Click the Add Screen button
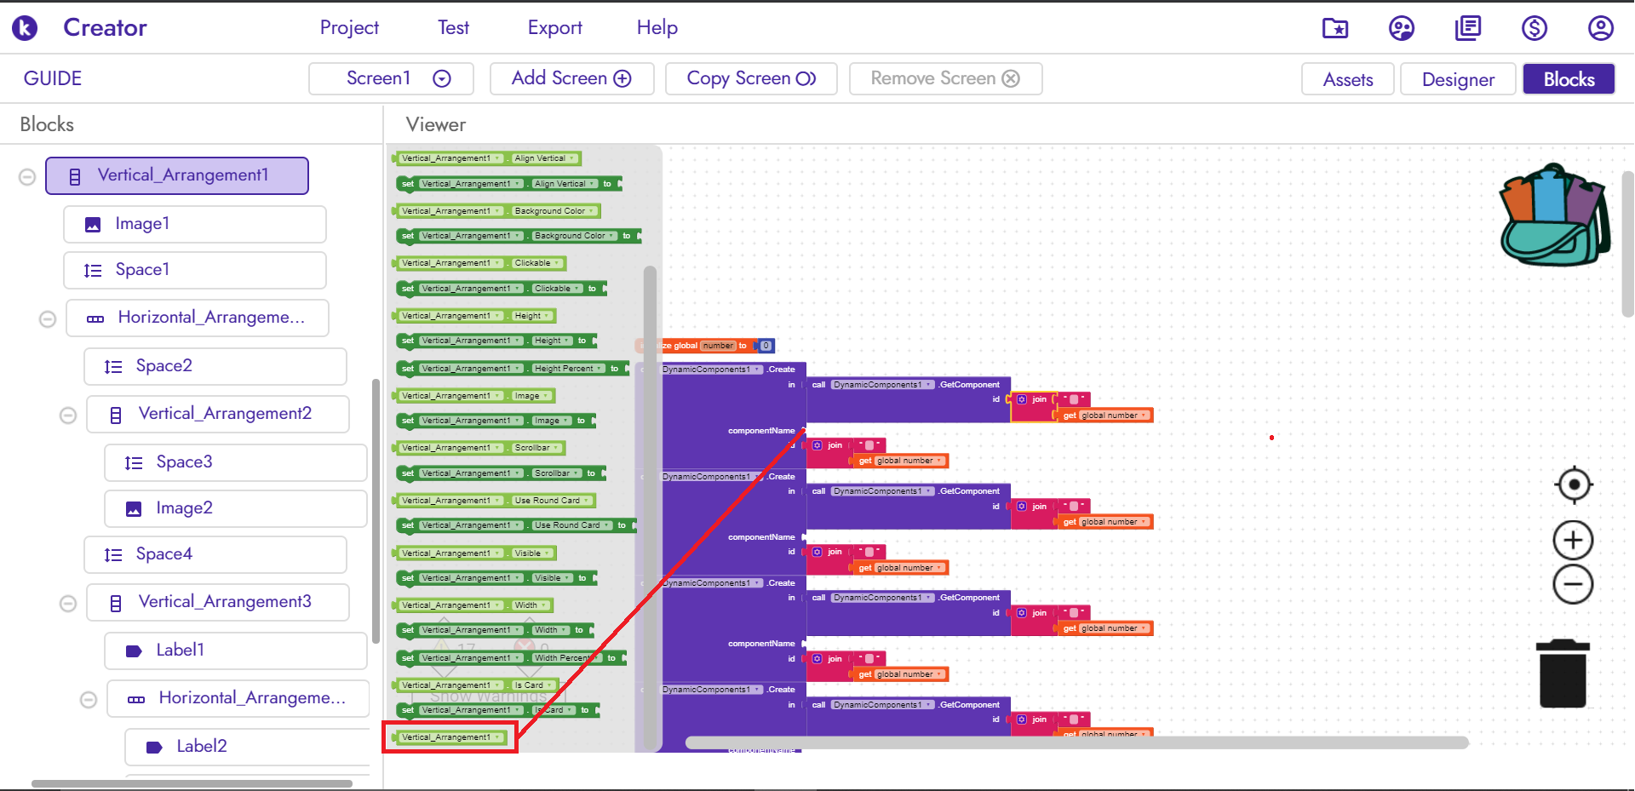This screenshot has width=1635, height=791. (571, 78)
